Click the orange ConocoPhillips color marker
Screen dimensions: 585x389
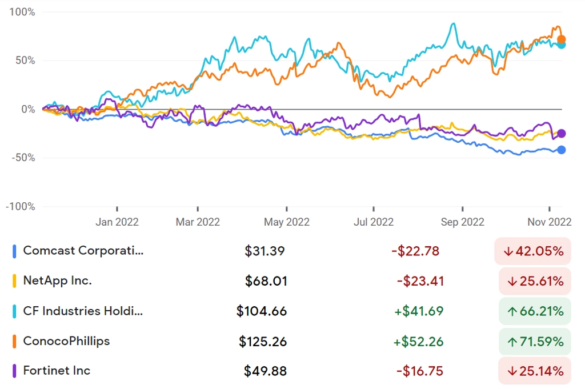point(14,341)
